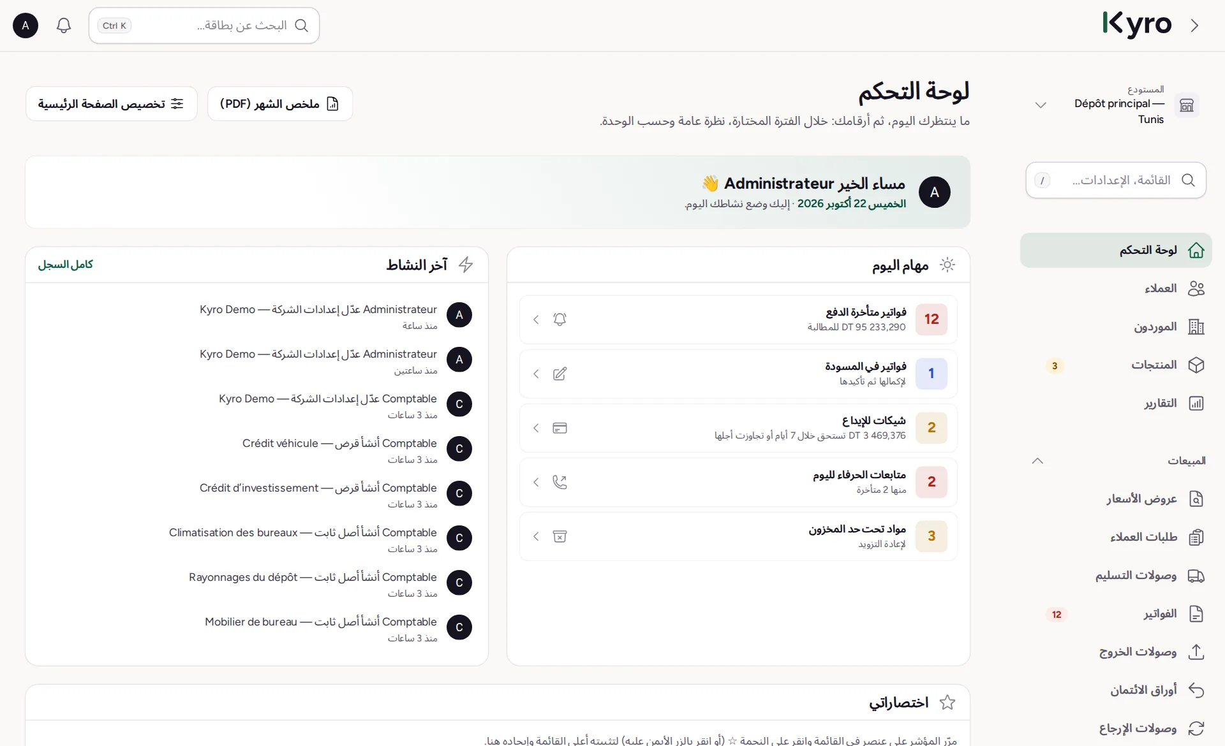Open الموردون in the sidebar

[1116, 326]
